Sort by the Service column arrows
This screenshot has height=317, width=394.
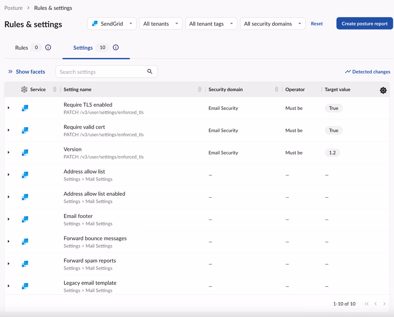pos(55,89)
